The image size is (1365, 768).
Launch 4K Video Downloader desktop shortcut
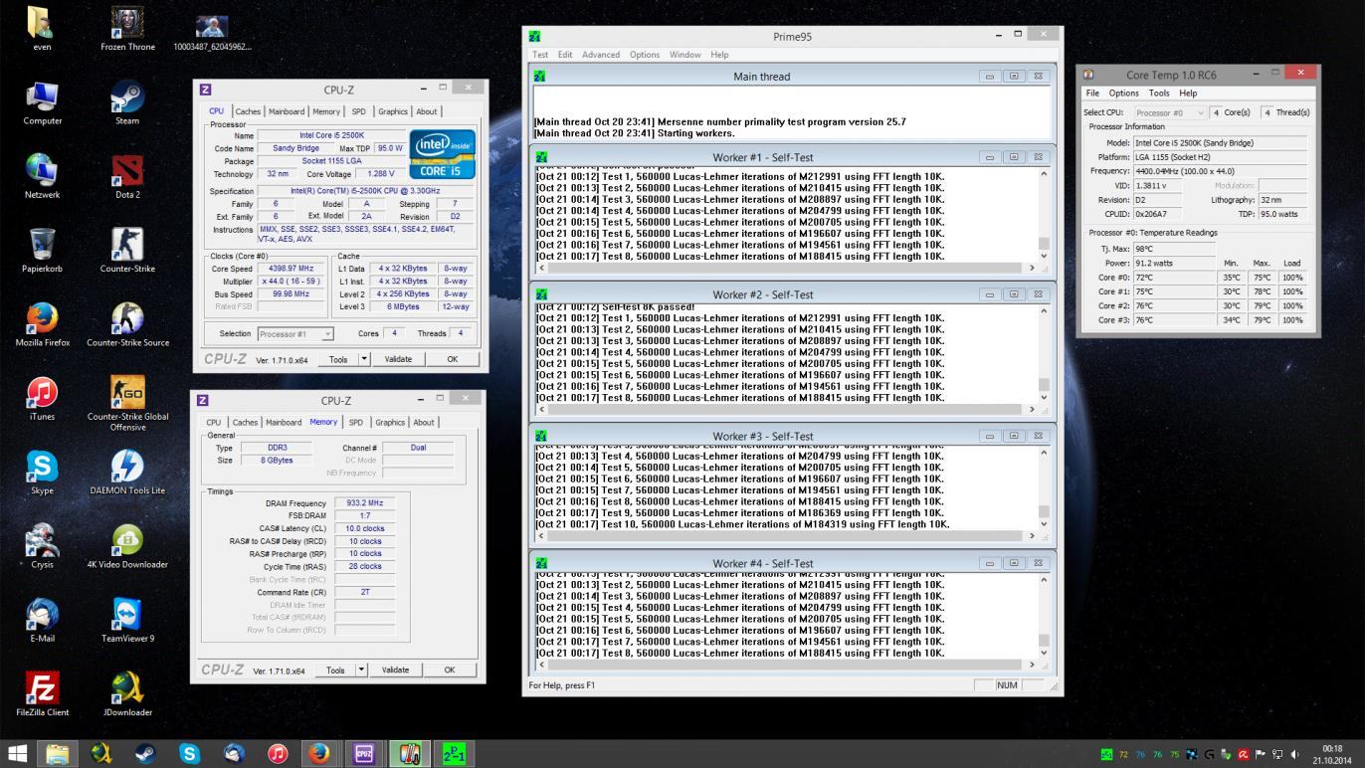tap(127, 546)
